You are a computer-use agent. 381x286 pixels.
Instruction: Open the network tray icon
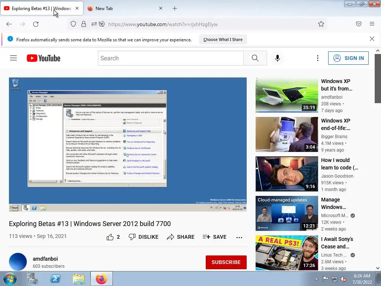[x=334, y=279]
